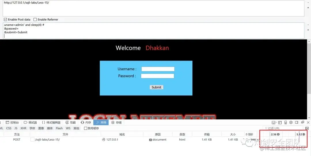Click the HackBar URL text area
Screen dimensions: 311x156
tap(153, 8)
